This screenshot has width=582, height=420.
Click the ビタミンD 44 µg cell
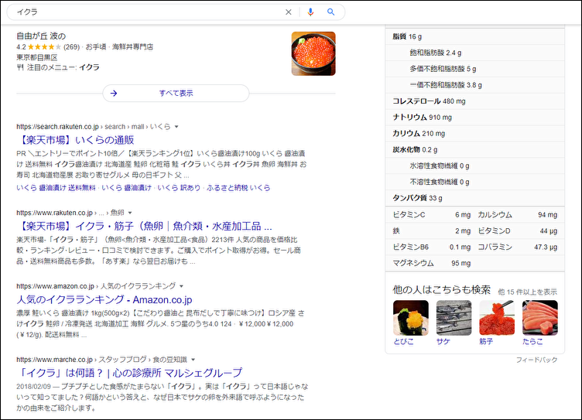[518, 230]
